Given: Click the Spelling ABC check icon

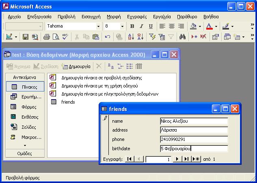Looking at the screenshot, I should 65,37.
